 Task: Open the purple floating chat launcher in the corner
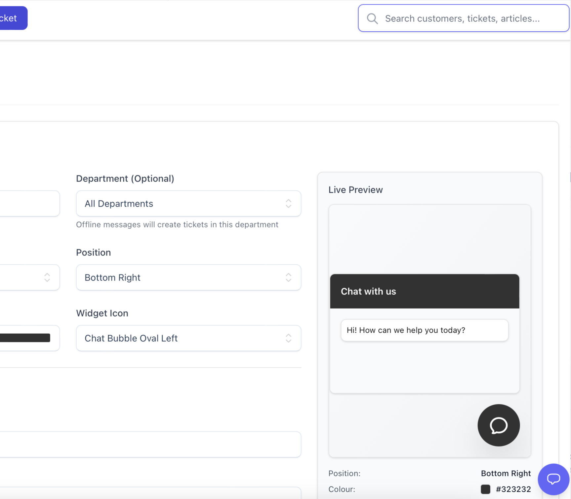553,479
